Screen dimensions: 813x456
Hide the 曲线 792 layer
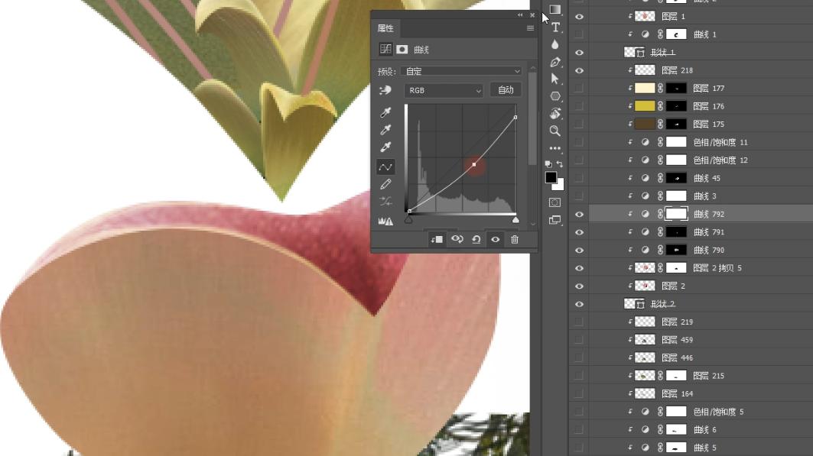coord(579,215)
